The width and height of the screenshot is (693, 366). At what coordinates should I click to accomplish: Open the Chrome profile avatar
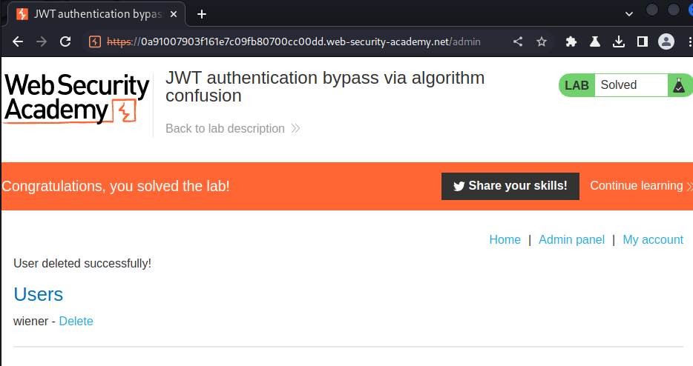coord(666,41)
